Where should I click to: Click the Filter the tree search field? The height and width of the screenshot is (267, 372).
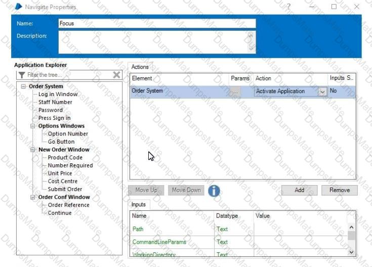pyautogui.click(x=69, y=75)
